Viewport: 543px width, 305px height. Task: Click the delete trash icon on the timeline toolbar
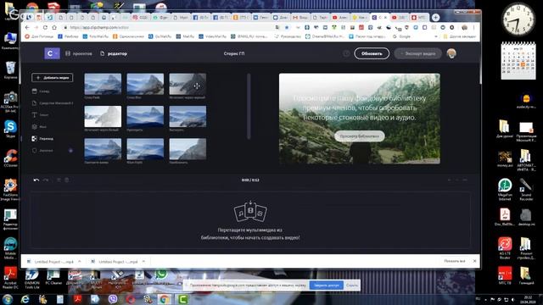pos(67,180)
